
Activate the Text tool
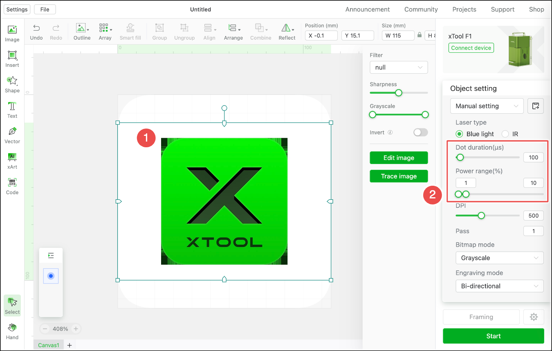12,110
